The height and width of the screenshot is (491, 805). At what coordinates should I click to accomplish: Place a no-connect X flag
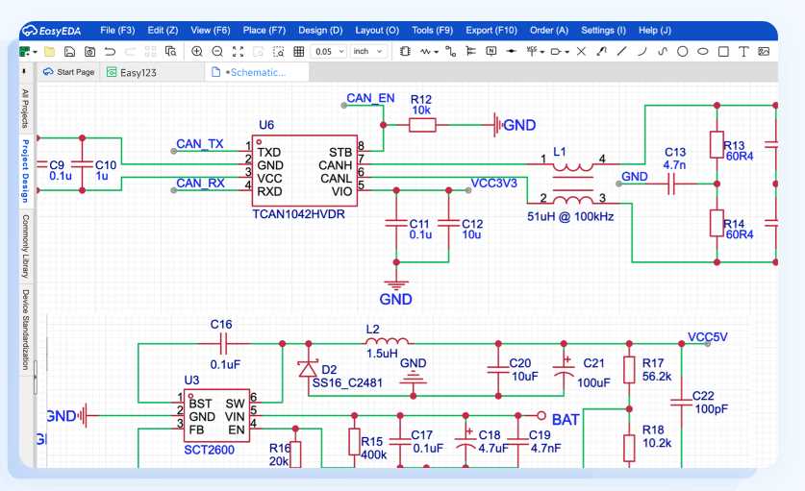(x=581, y=51)
